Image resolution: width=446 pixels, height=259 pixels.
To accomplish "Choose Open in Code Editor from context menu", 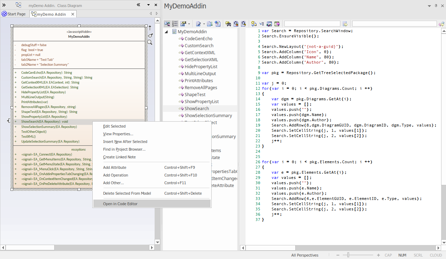I will coord(120,204).
